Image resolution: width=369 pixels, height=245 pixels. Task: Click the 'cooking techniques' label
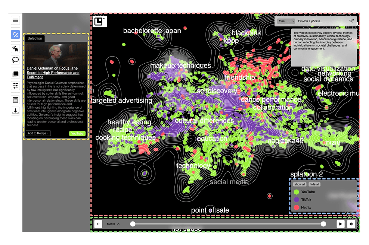(125, 137)
